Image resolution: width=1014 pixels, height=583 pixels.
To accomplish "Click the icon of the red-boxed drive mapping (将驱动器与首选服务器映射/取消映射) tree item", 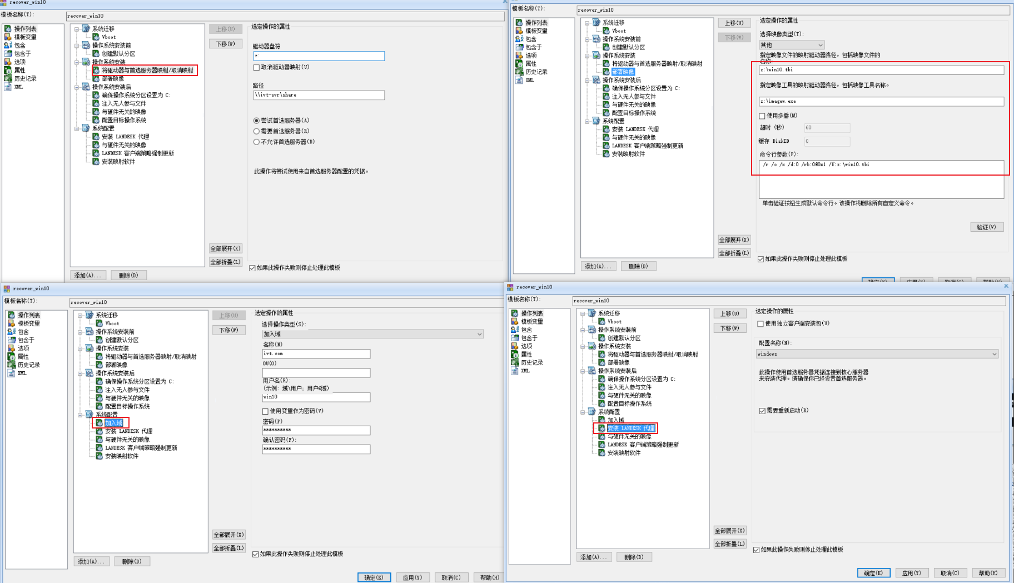I will click(x=96, y=71).
